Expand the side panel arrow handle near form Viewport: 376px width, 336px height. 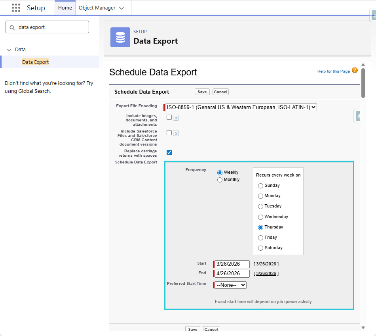pyautogui.click(x=357, y=116)
